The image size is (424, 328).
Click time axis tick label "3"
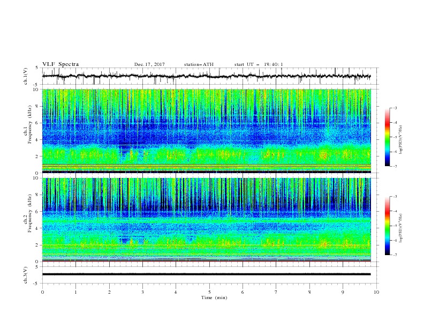click(x=142, y=292)
